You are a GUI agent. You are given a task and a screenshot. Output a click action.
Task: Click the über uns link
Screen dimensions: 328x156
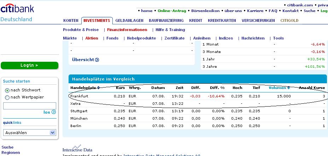click(233, 11)
